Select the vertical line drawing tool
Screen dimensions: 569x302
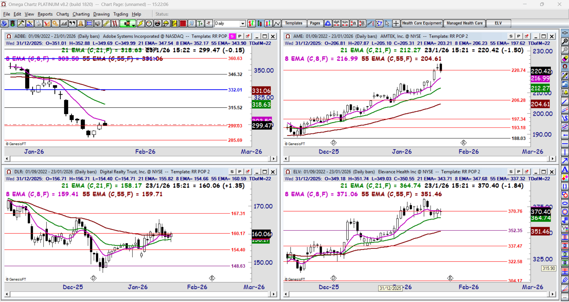565,152
